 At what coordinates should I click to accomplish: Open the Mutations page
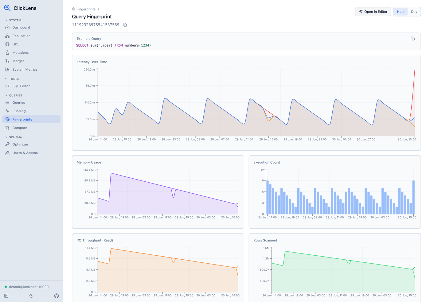(31, 52)
